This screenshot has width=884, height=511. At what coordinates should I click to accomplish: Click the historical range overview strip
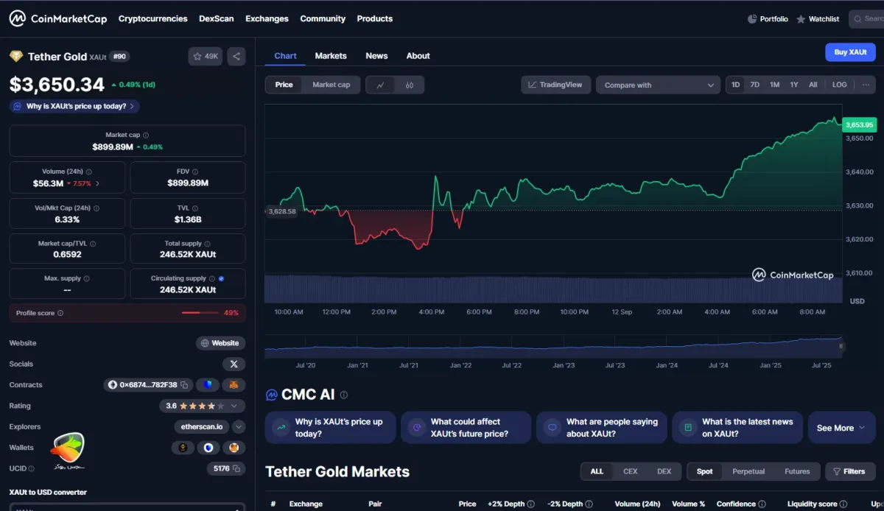tap(553, 346)
